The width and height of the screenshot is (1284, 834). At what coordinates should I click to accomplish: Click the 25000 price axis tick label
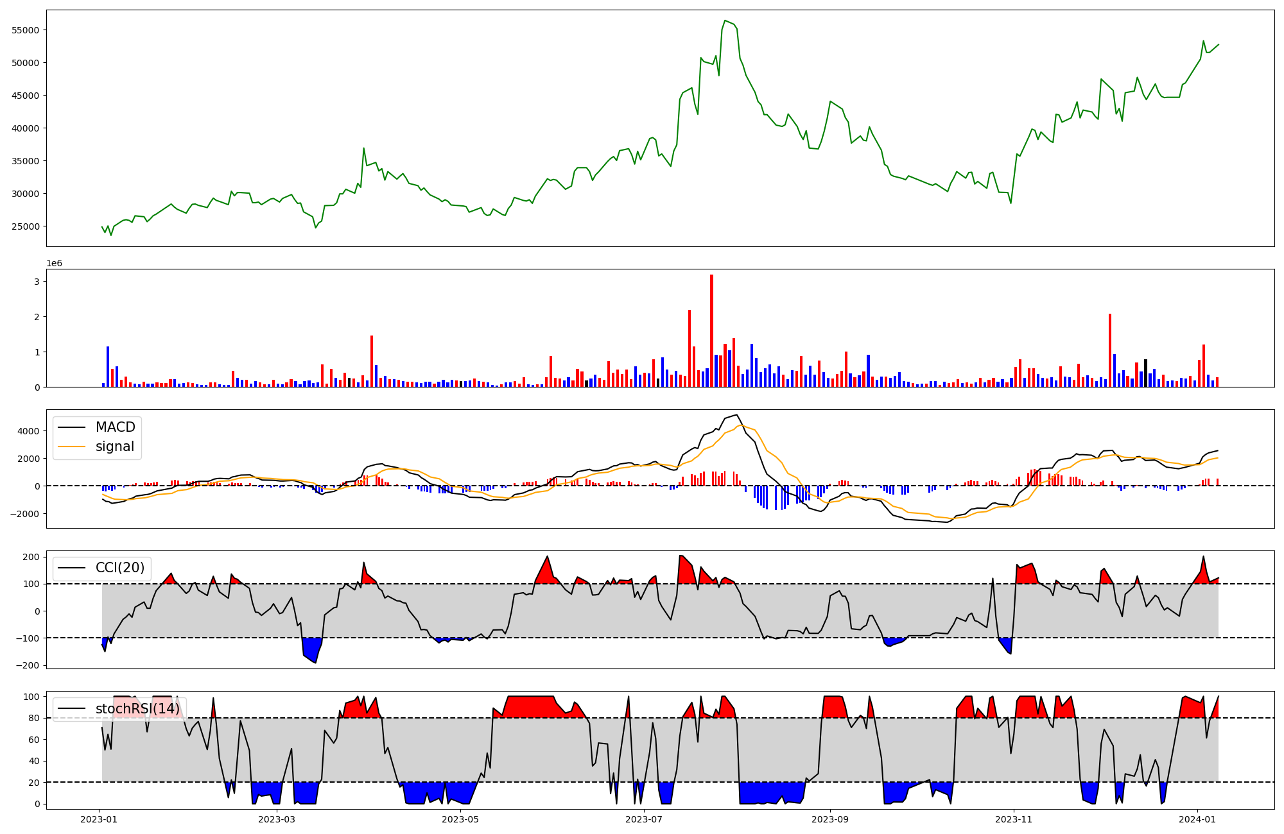coord(26,226)
